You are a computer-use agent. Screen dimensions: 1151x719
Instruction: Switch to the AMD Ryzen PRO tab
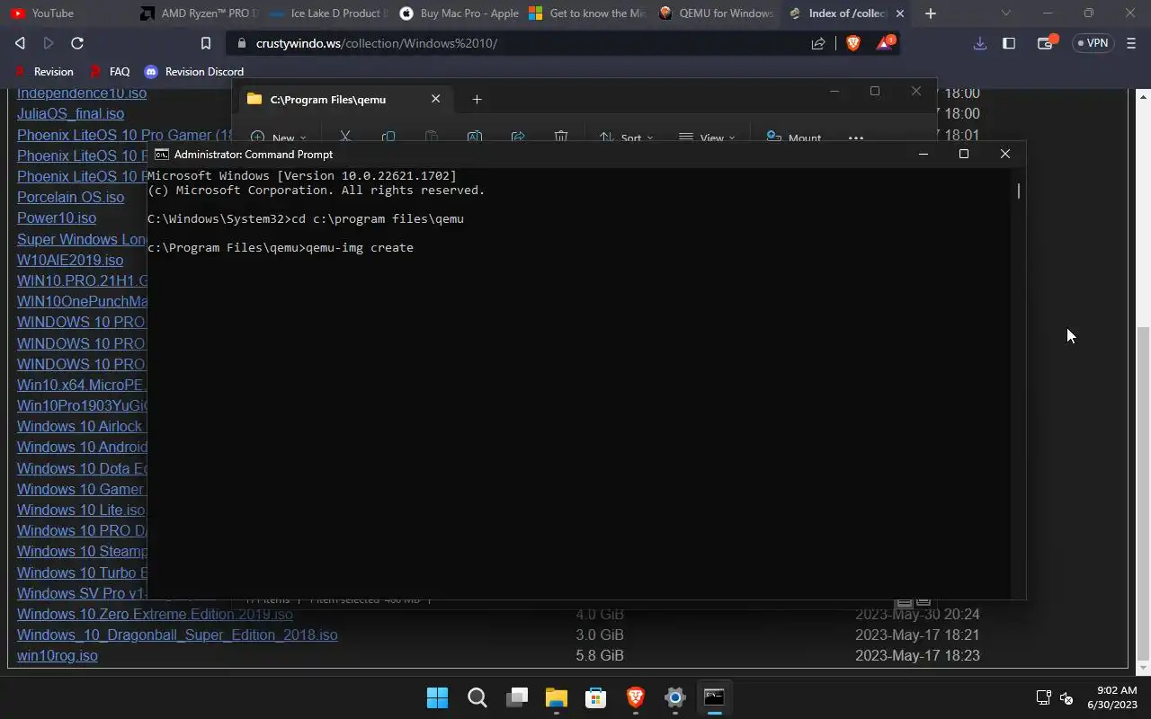click(x=199, y=13)
